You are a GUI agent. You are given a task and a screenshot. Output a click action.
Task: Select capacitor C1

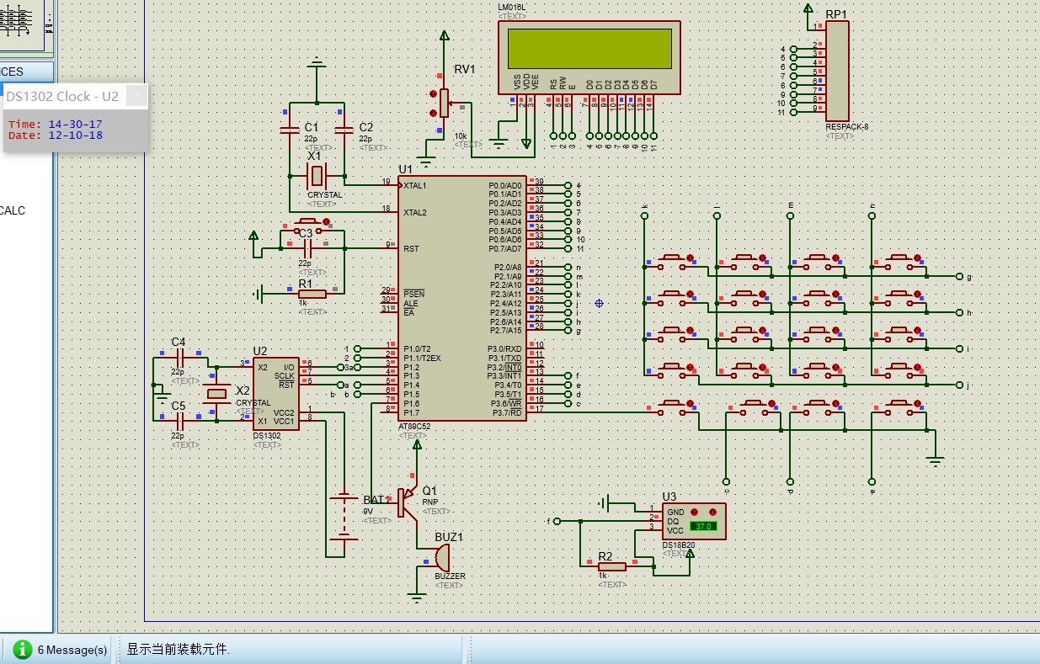(x=289, y=131)
